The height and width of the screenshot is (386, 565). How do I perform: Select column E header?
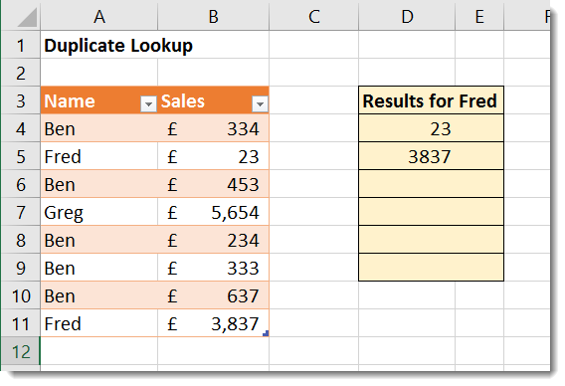[x=479, y=16]
